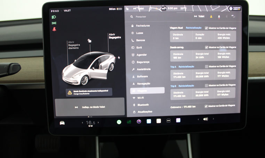Toggle Odómetro show-in-trip-card checkbox
The image size is (265, 158).
point(206,106)
